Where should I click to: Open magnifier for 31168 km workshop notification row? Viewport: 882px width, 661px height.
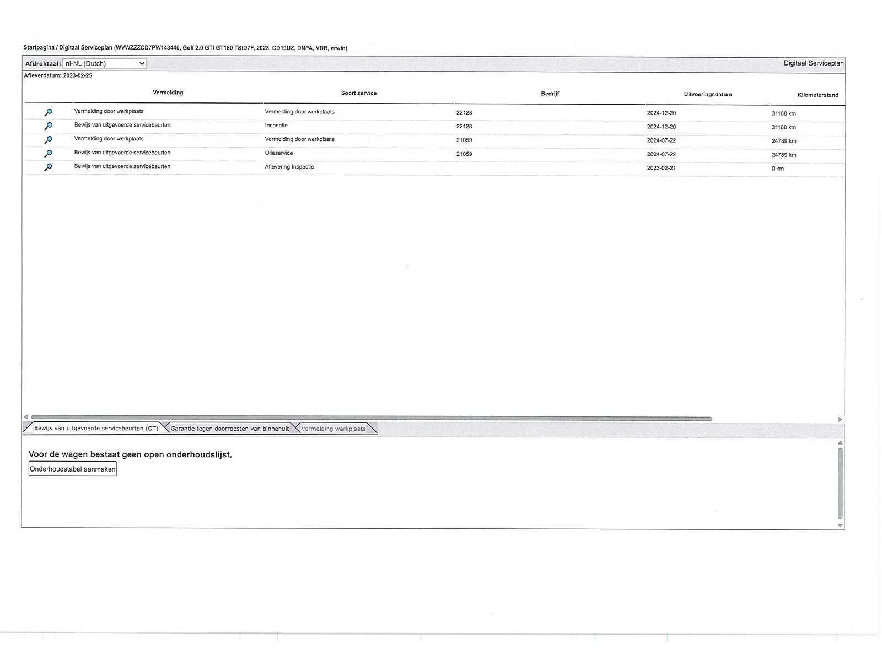(49, 112)
